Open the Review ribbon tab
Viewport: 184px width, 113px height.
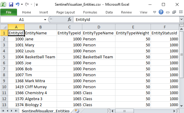coord(126,12)
